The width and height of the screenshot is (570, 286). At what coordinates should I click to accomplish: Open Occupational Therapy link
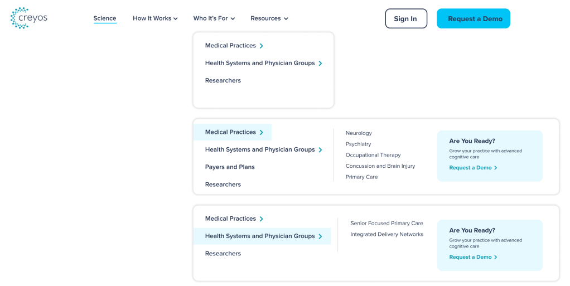point(373,155)
